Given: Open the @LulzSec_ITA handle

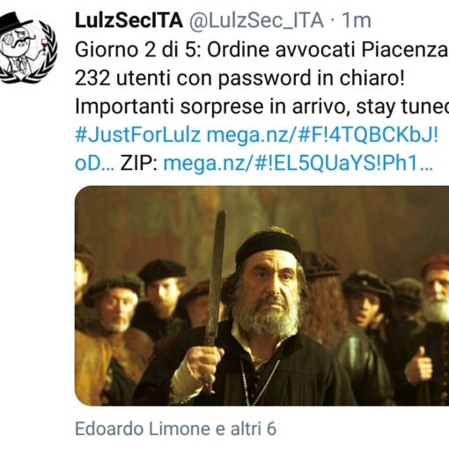Looking at the screenshot, I should pyautogui.click(x=256, y=20).
